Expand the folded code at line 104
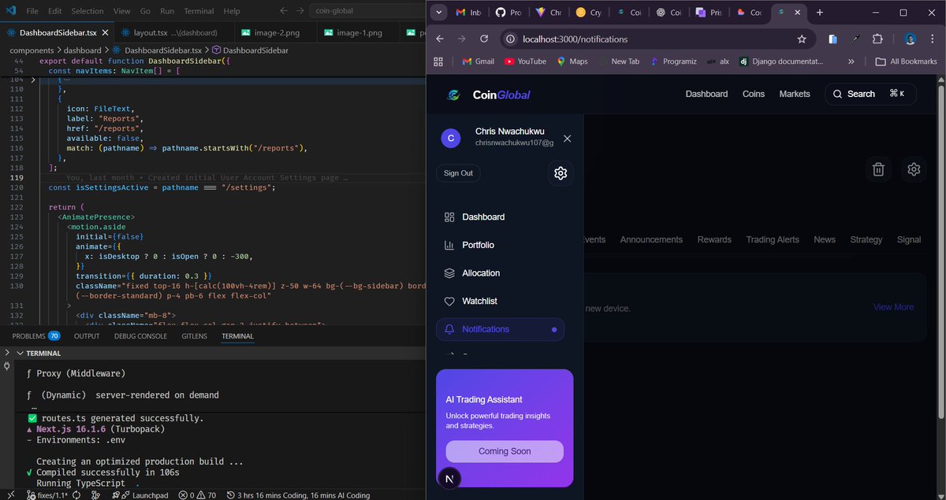Viewport: 946px width, 500px height. [x=32, y=80]
